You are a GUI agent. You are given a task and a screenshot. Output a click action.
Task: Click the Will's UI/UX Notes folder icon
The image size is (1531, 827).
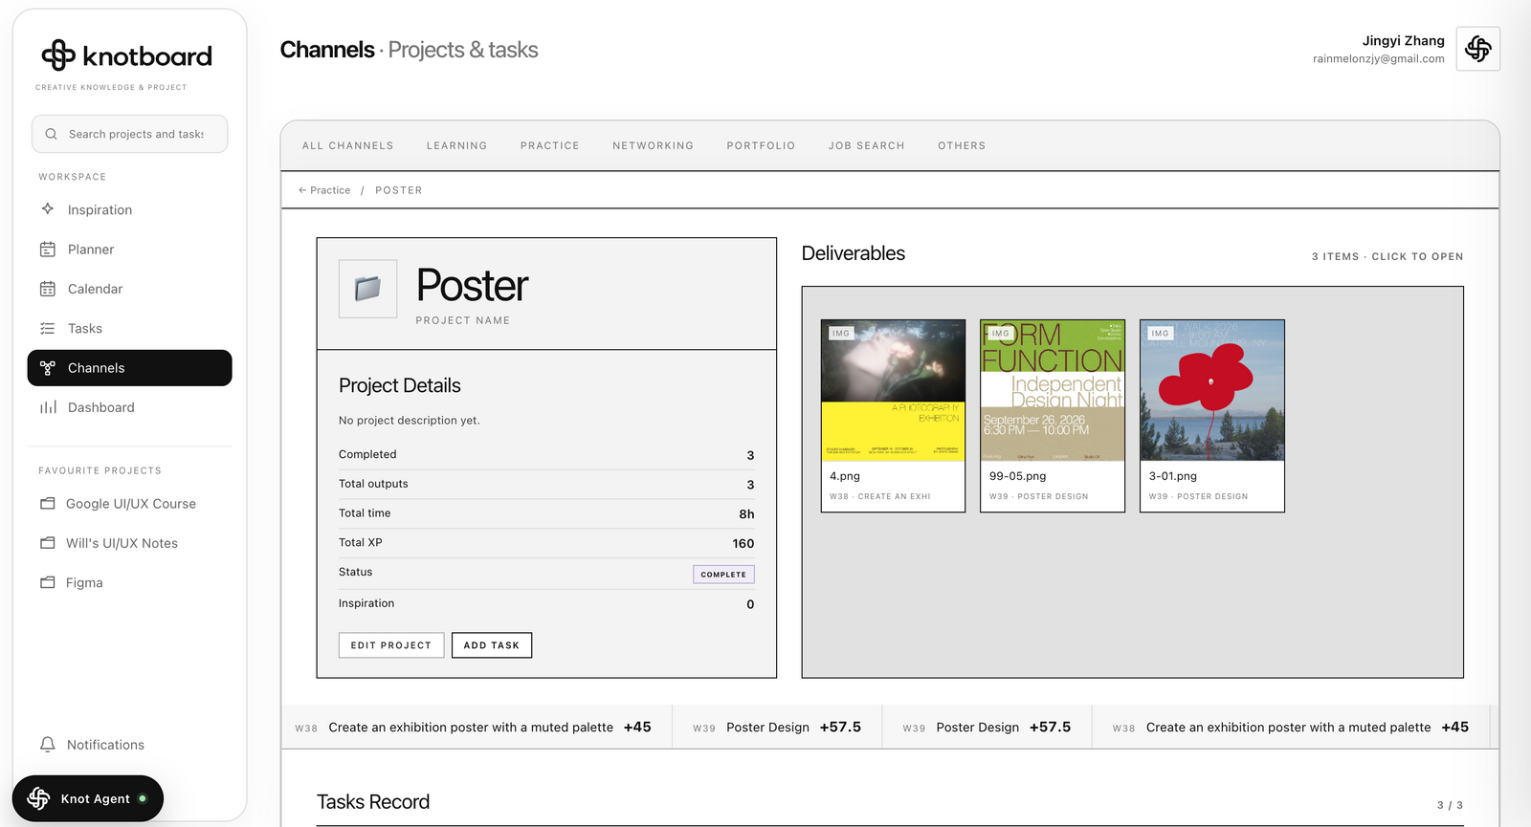(x=48, y=543)
